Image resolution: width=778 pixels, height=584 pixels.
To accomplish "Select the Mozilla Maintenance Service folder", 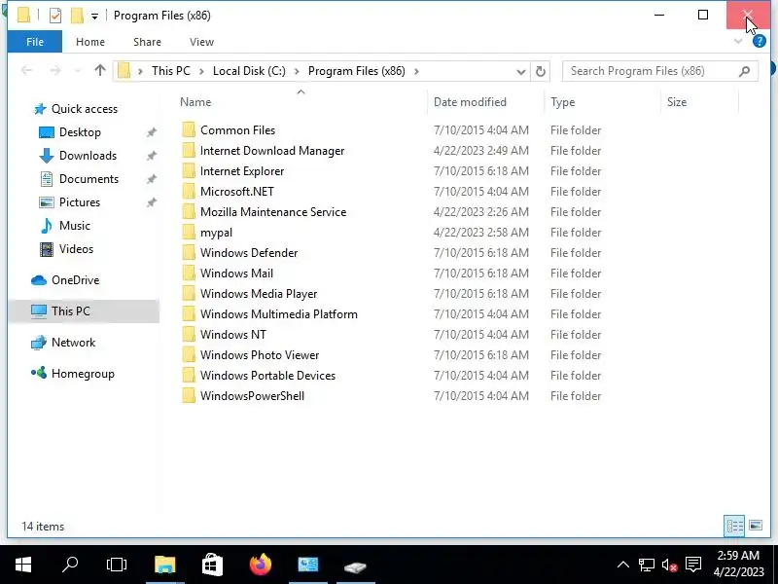I will [273, 211].
